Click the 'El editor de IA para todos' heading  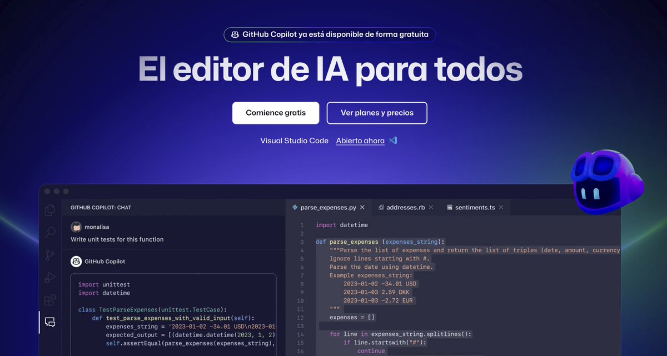(330, 69)
